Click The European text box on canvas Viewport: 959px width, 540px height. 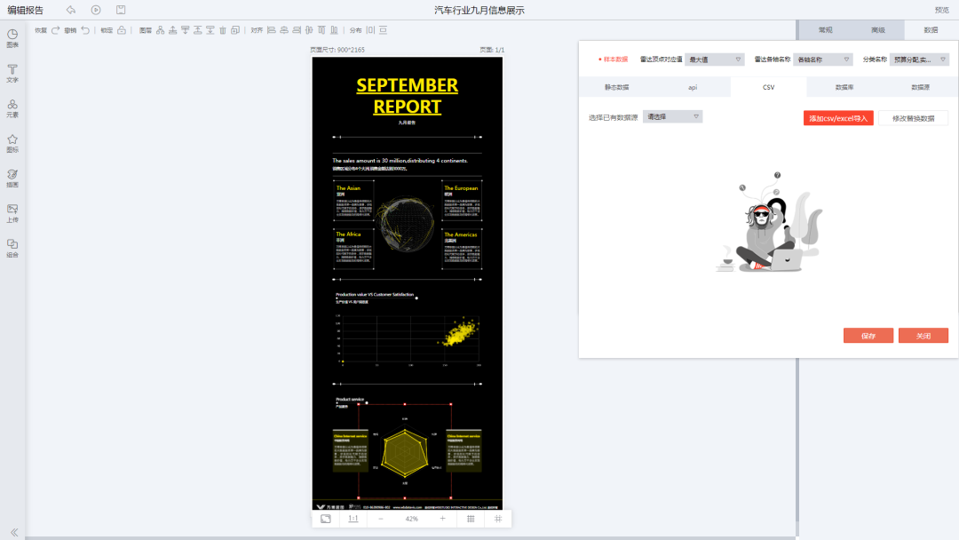pos(462,201)
